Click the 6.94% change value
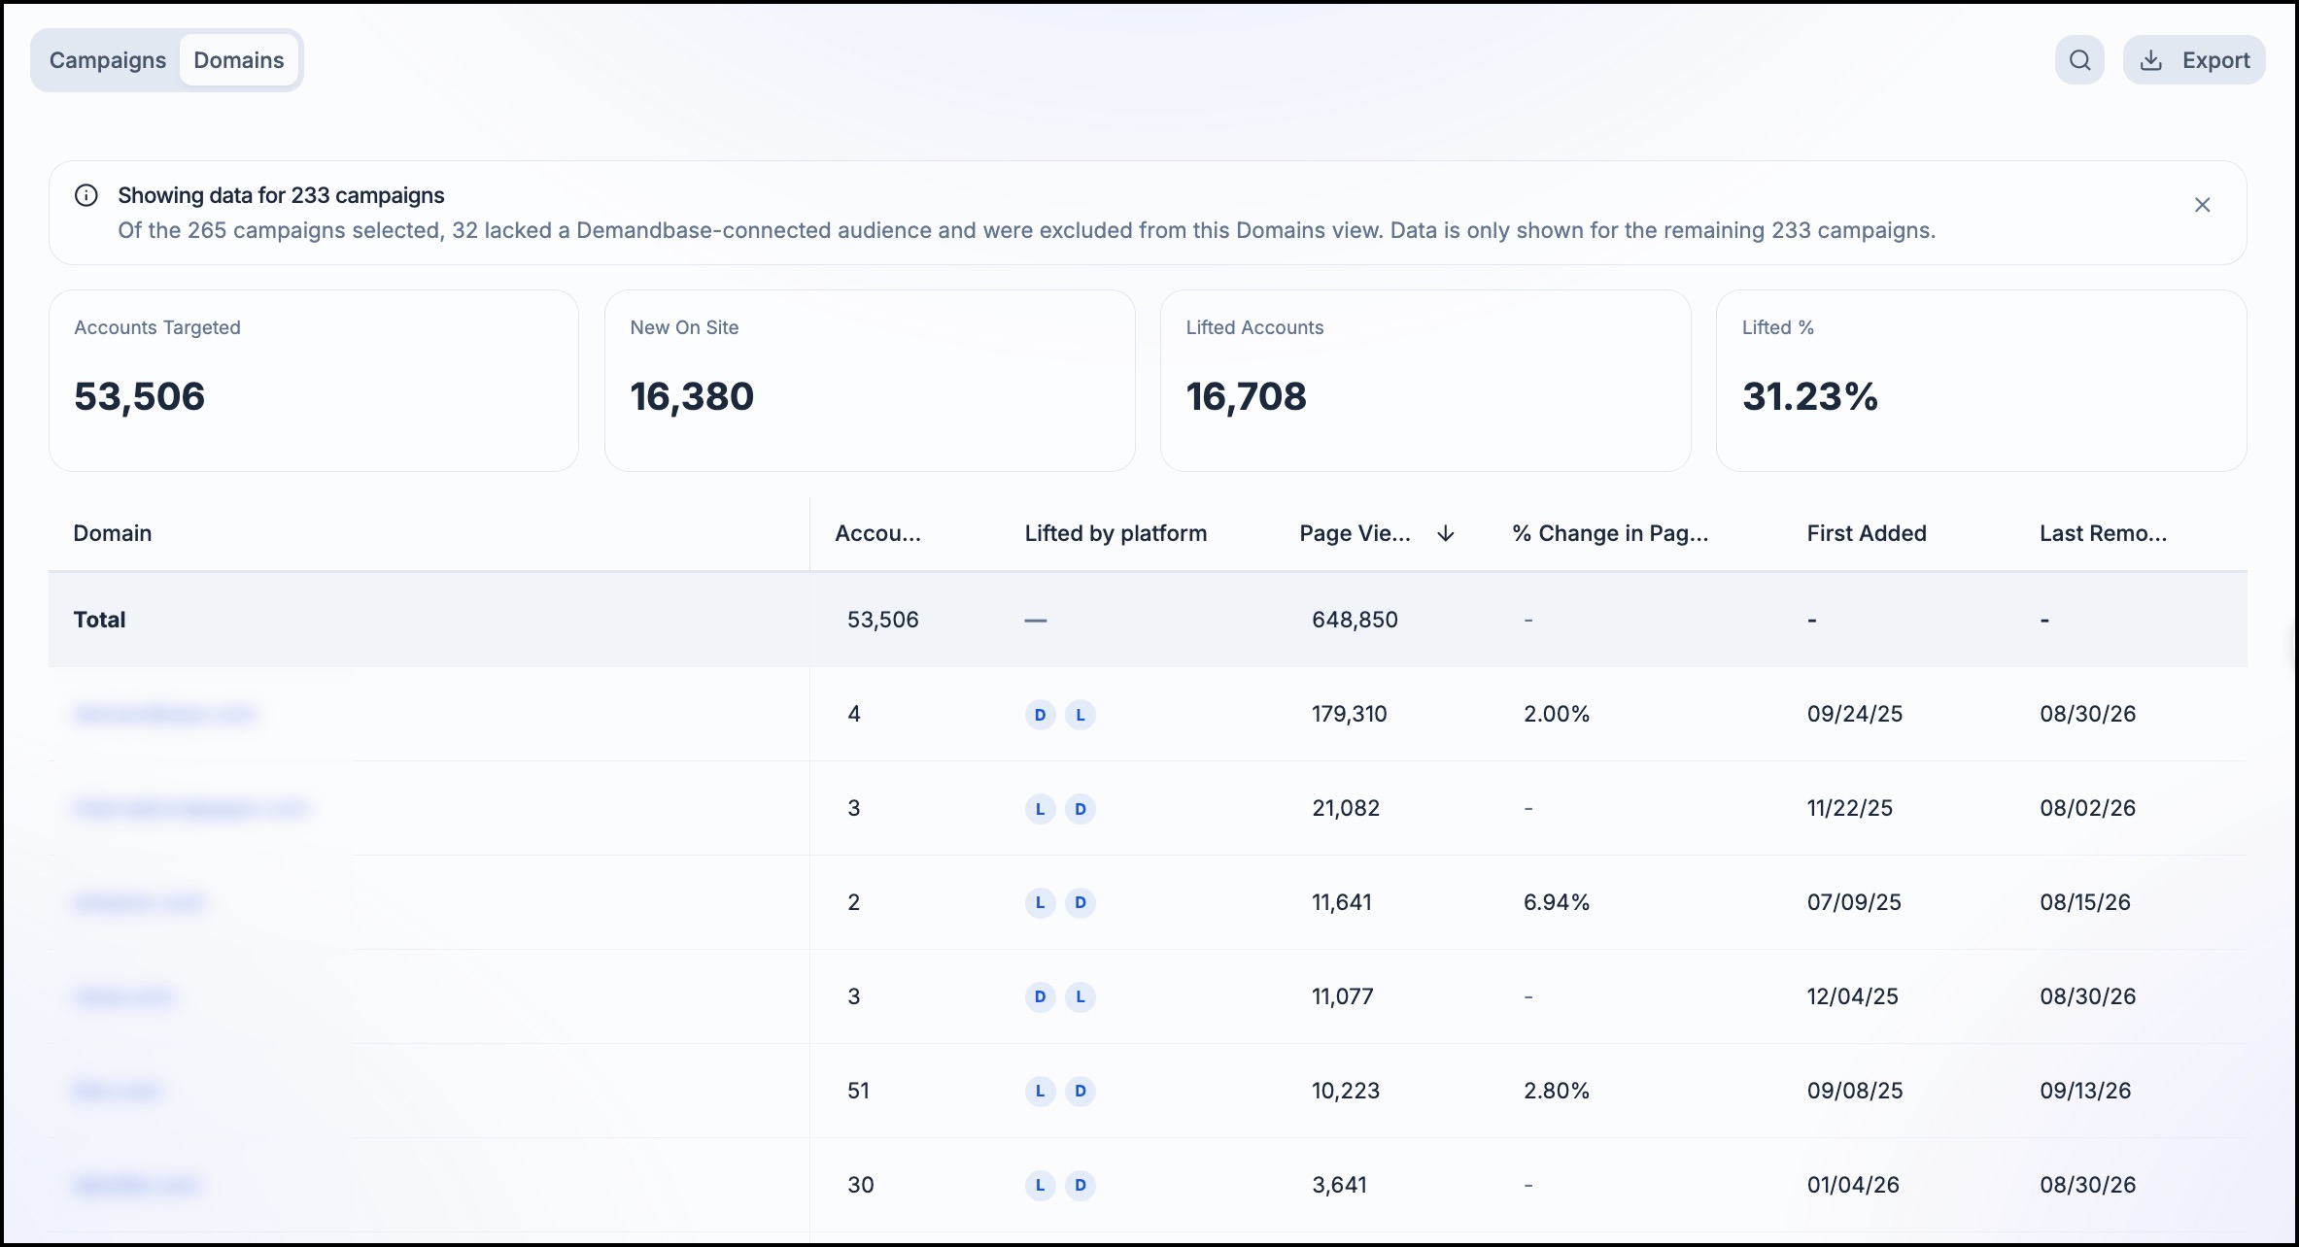2299x1247 pixels. pyautogui.click(x=1557, y=902)
